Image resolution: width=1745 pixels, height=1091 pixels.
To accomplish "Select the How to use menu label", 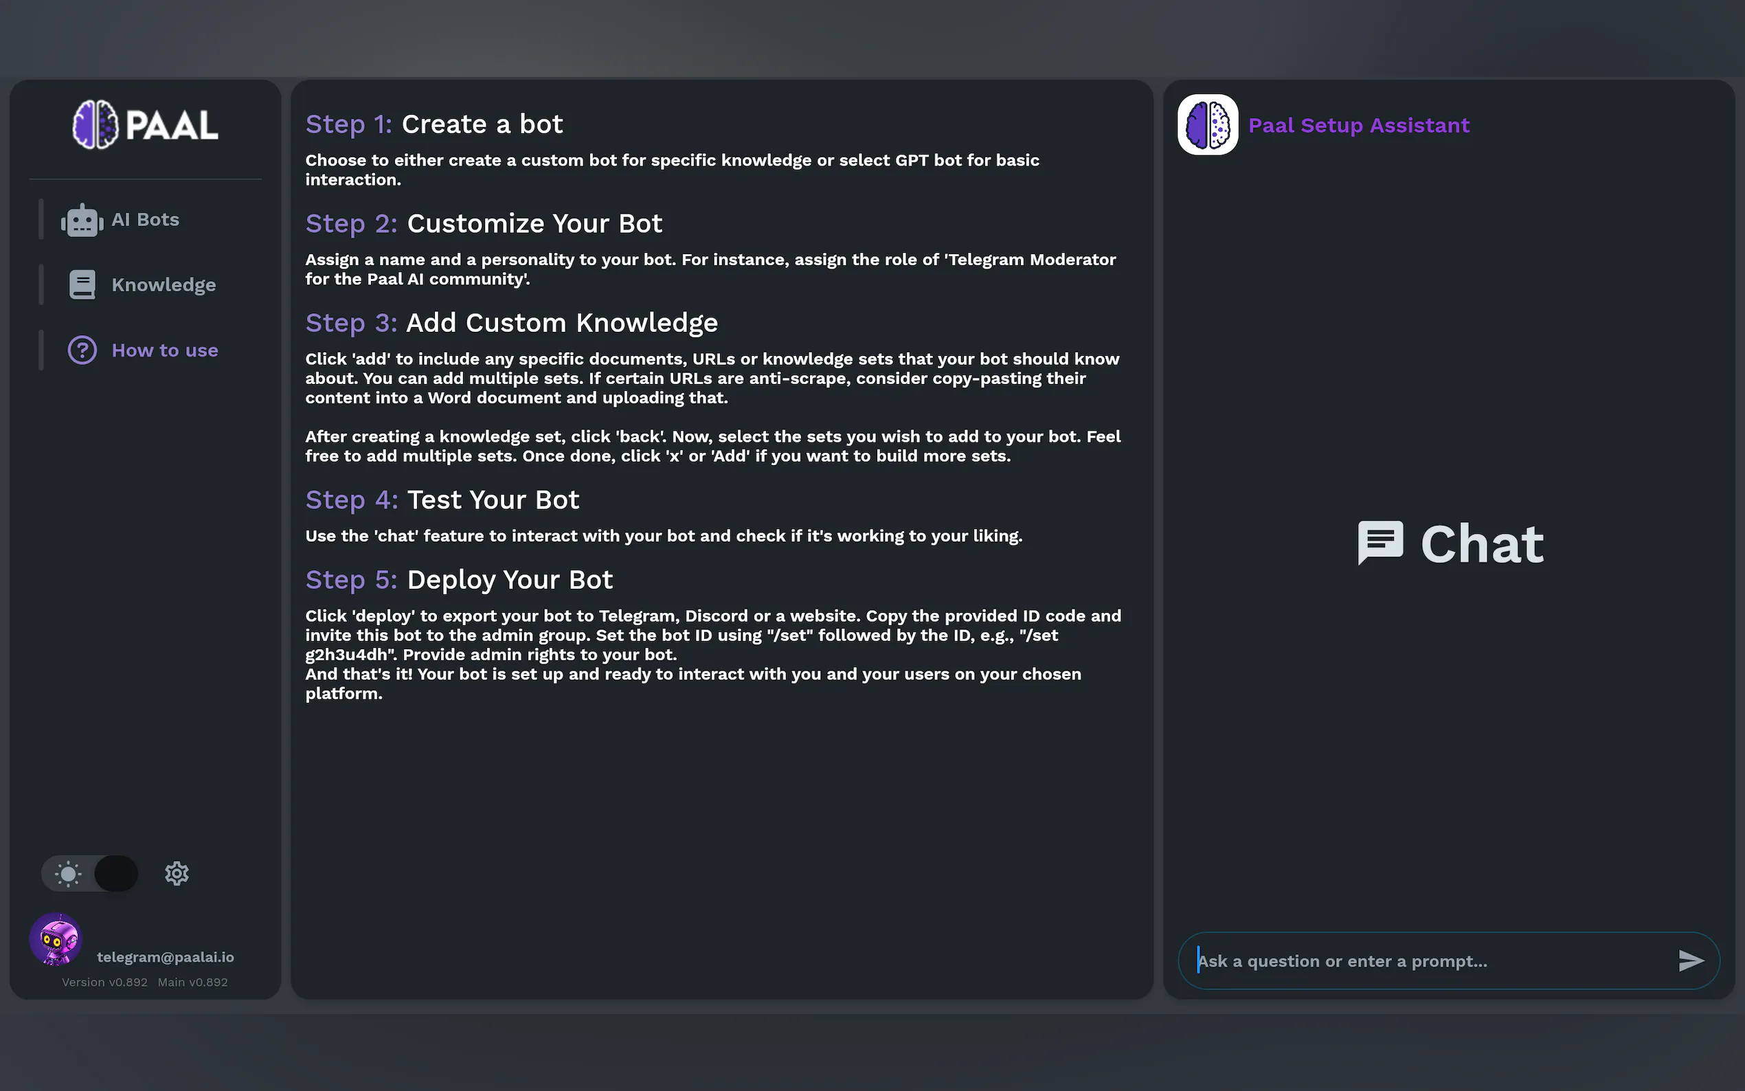I will click(164, 350).
